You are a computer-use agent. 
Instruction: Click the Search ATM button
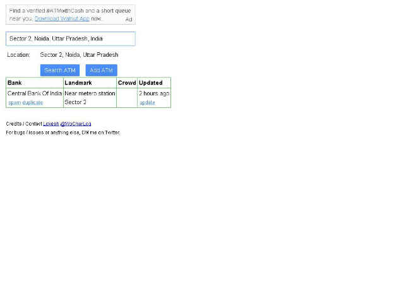coord(60,70)
